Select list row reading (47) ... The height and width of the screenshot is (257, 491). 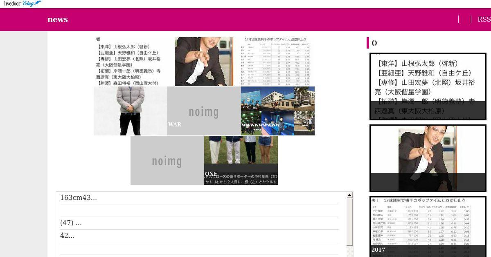pyautogui.click(x=199, y=223)
